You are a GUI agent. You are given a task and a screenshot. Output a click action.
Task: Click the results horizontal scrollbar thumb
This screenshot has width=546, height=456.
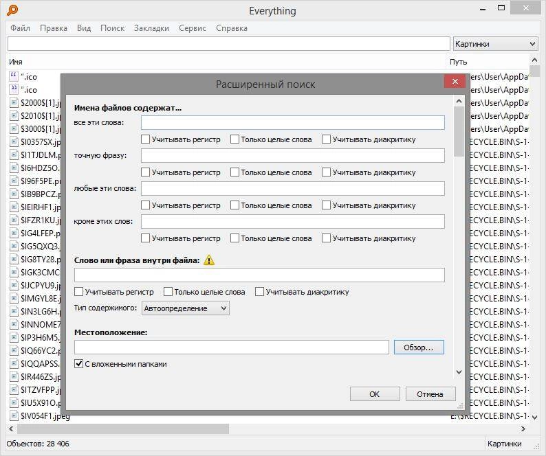tap(123, 429)
